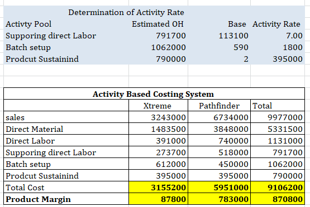Select total sales value 9977000
The width and height of the screenshot is (310, 207).
click(x=285, y=117)
